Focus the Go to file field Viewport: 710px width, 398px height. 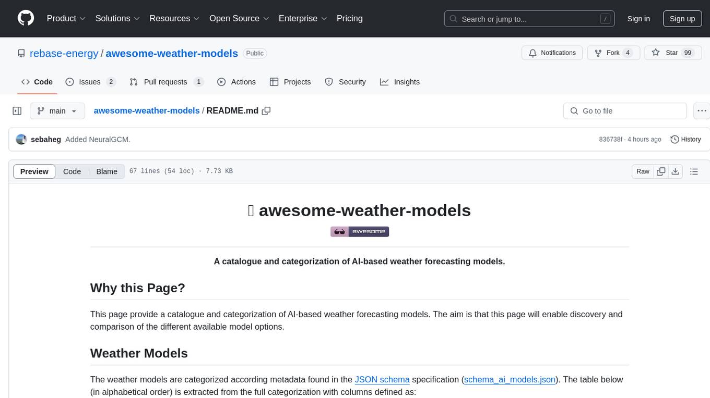(625, 111)
